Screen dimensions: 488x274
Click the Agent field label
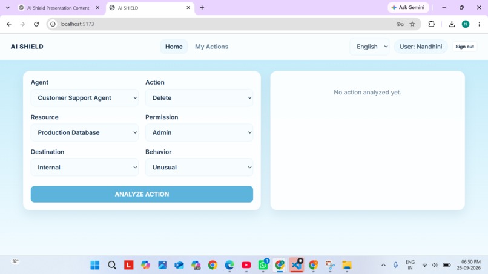(39, 82)
